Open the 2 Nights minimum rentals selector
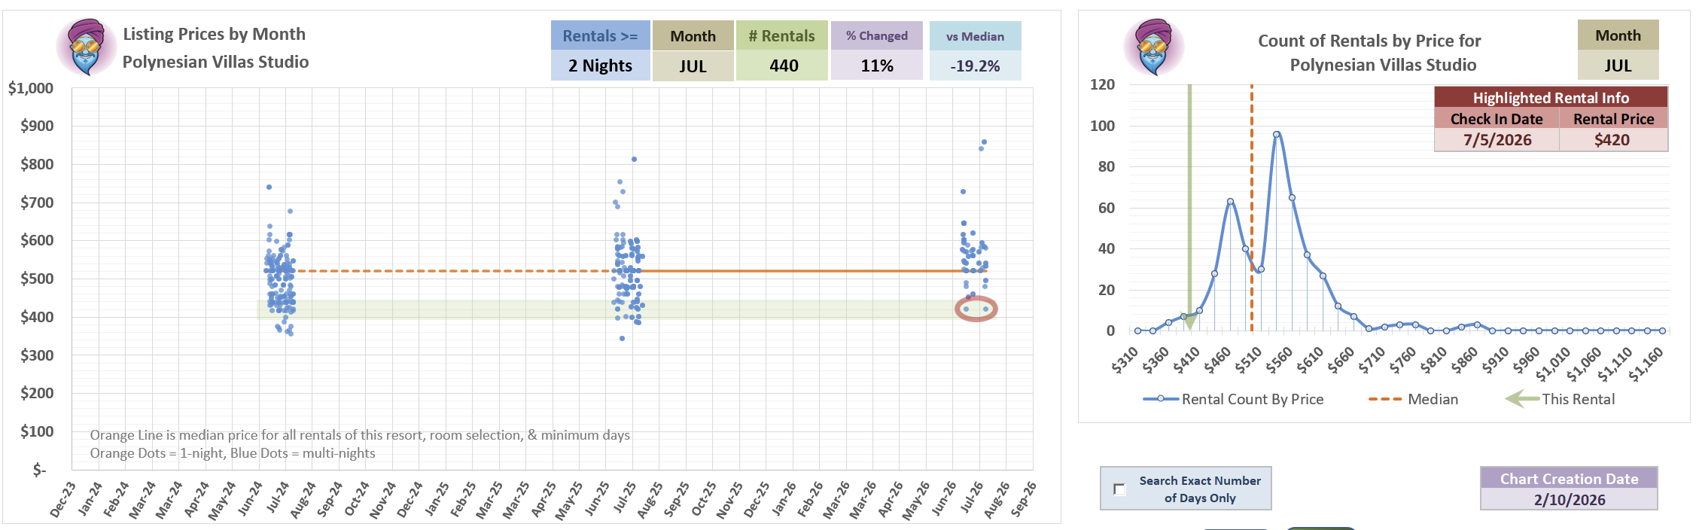The width and height of the screenshot is (1699, 530). point(600,65)
